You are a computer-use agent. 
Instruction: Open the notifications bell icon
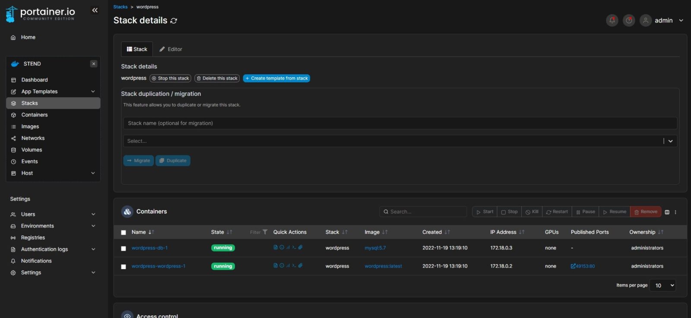[x=612, y=20]
